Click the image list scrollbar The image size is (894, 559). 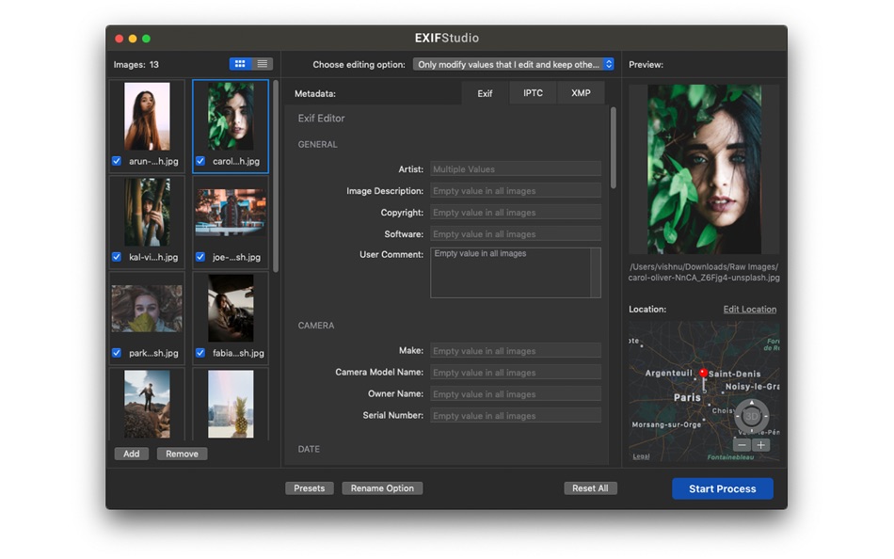[276, 176]
